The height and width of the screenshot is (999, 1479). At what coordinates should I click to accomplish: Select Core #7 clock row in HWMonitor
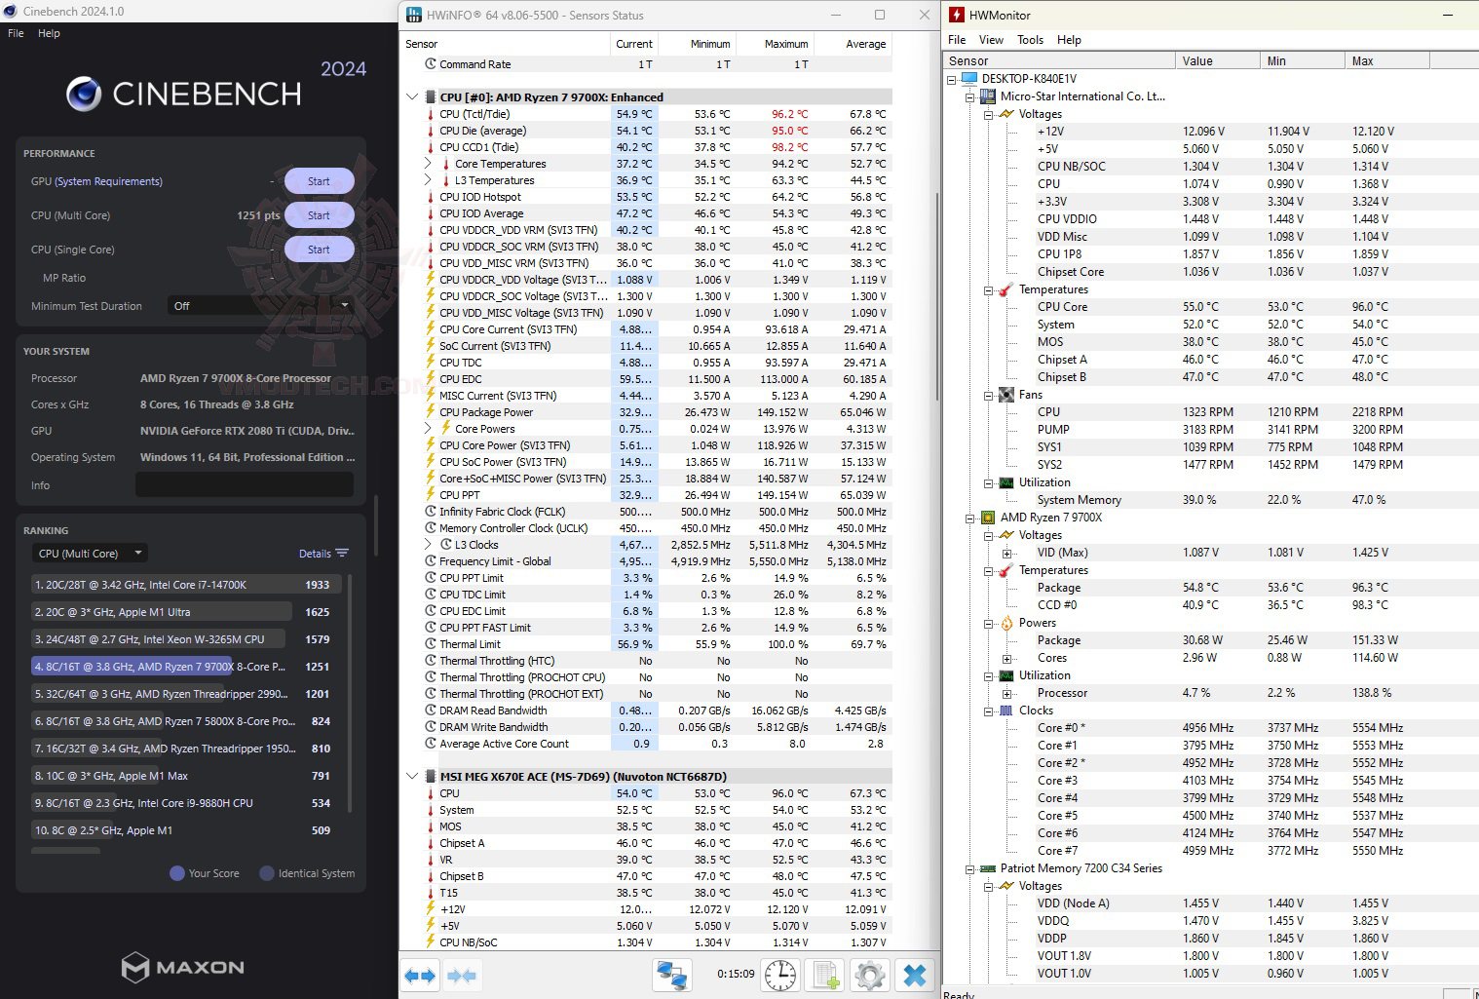pos(1209,851)
